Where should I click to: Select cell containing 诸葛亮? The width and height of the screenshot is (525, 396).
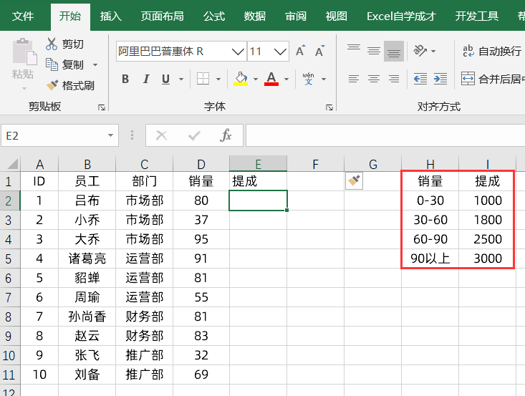(87, 259)
